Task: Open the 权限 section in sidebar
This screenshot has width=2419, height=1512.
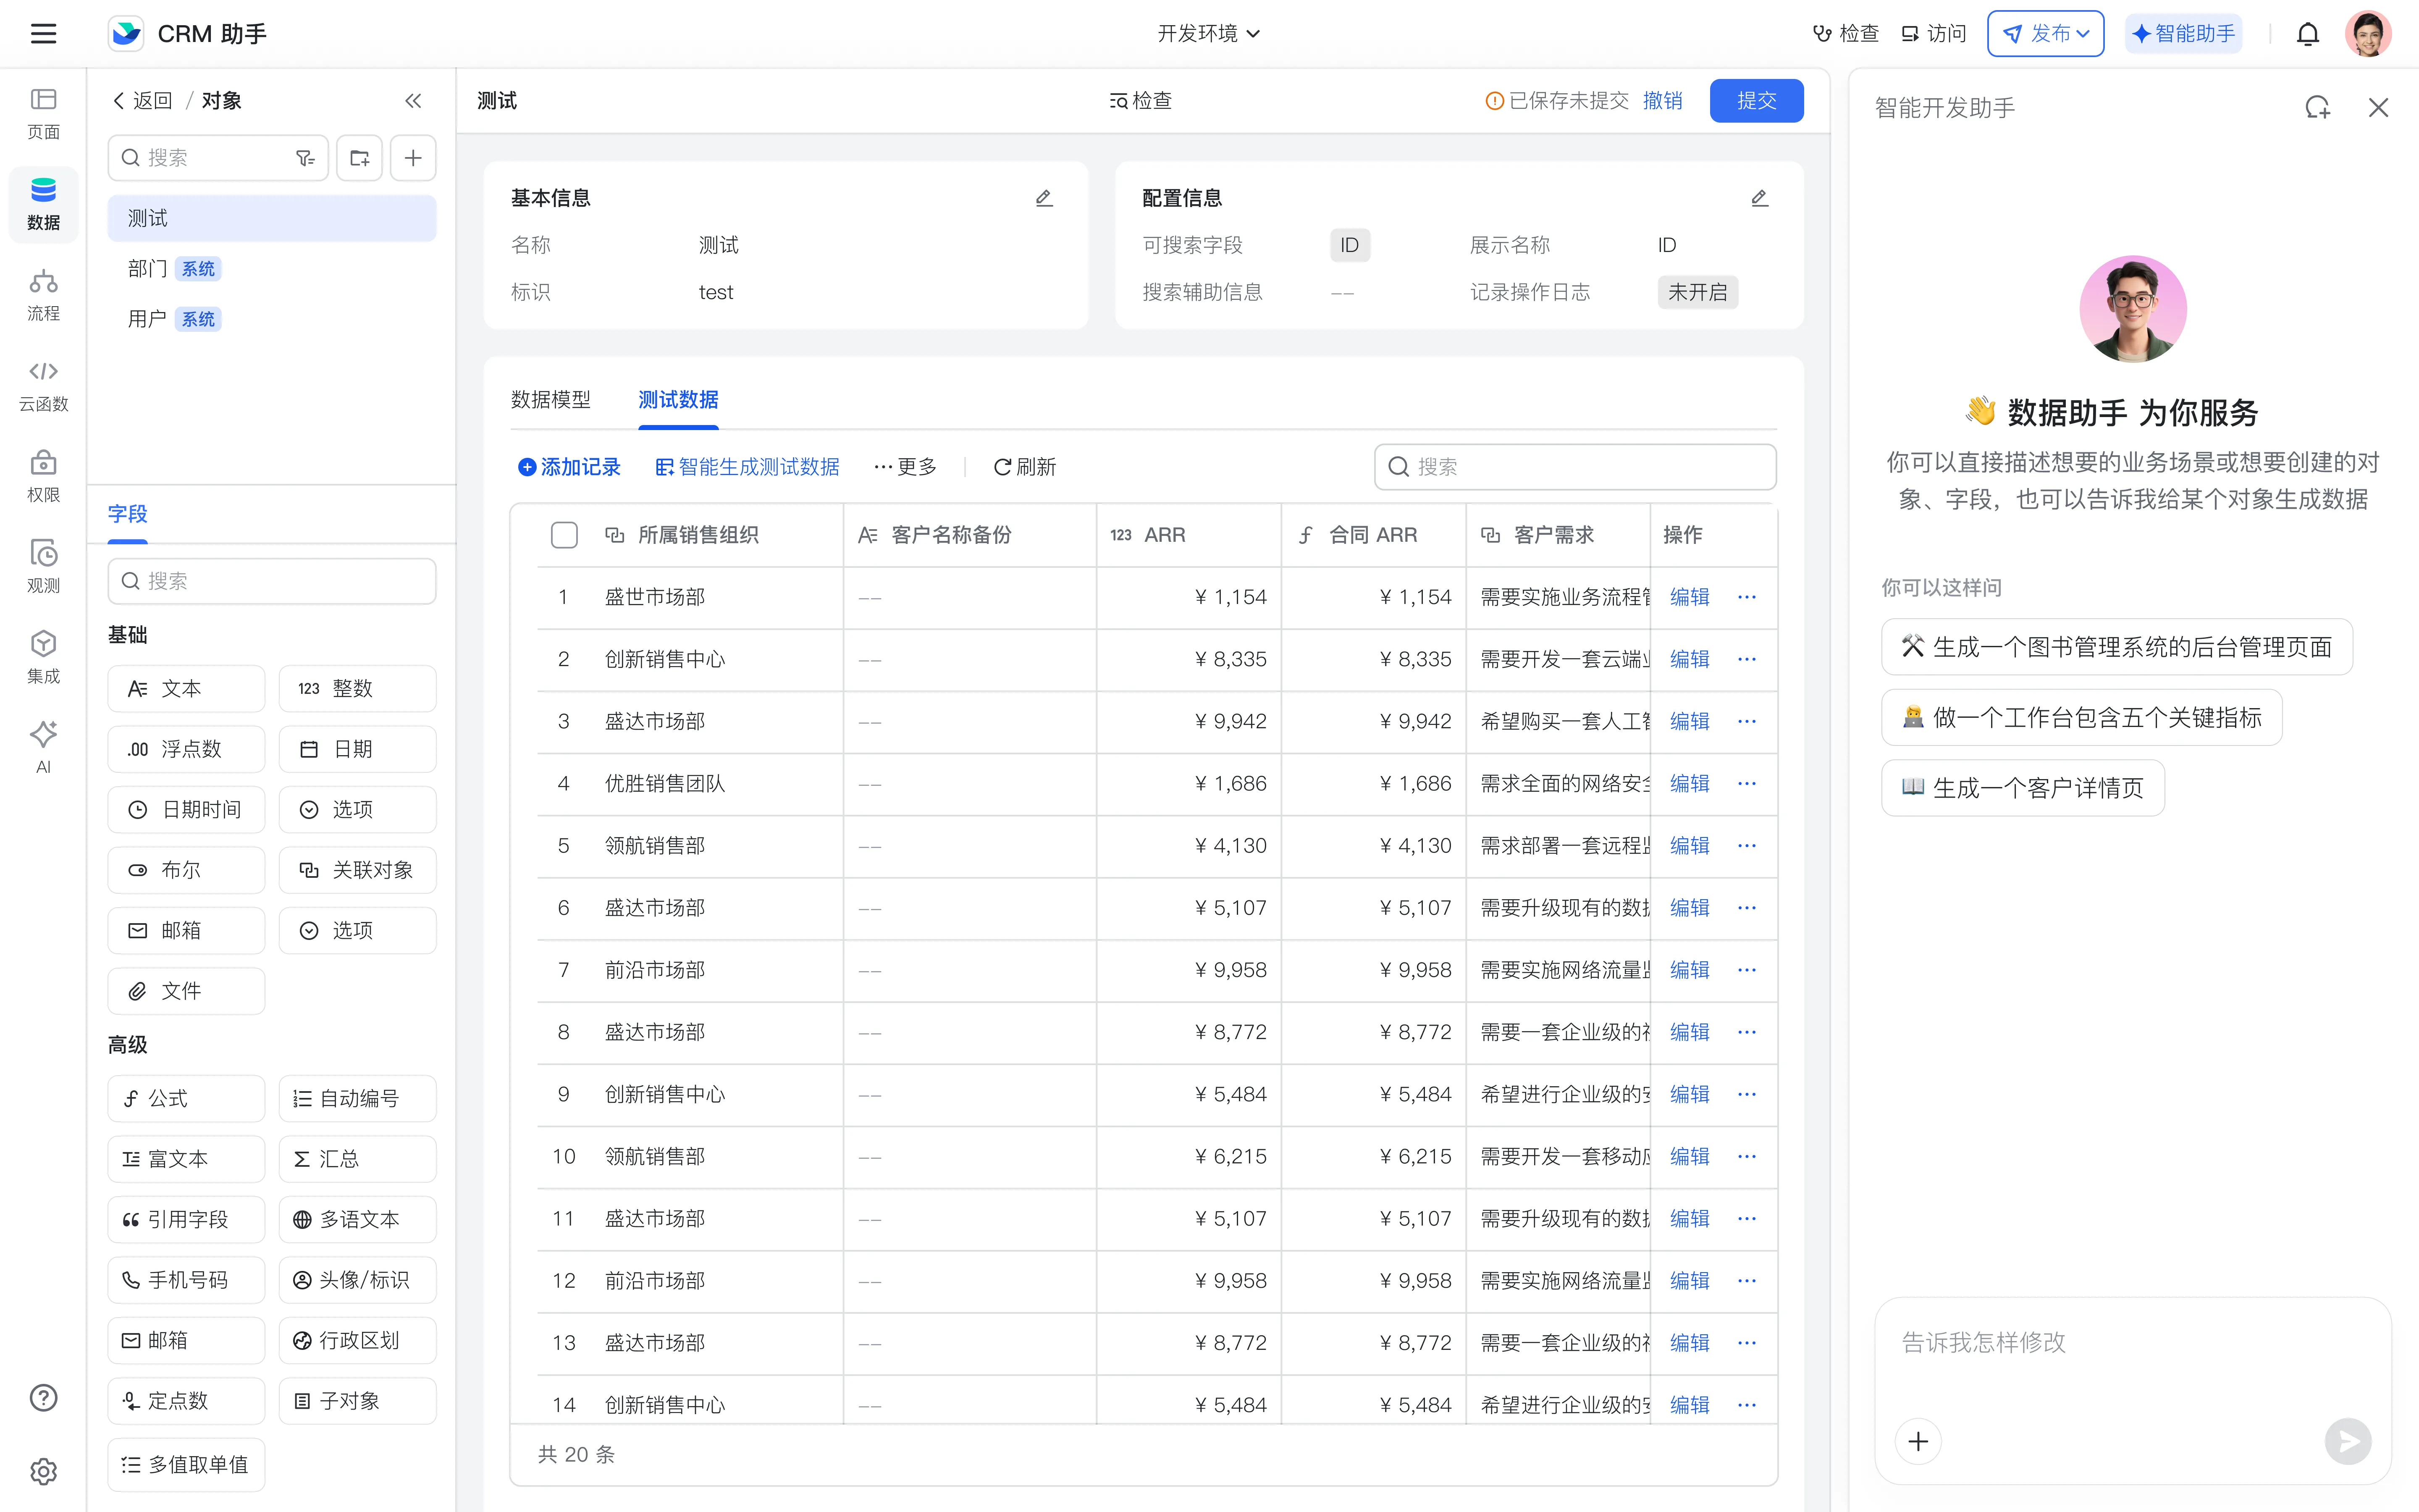Action: [43, 477]
